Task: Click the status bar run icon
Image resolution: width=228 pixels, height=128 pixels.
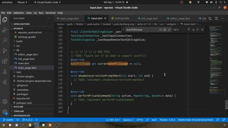Action: pos(37,120)
